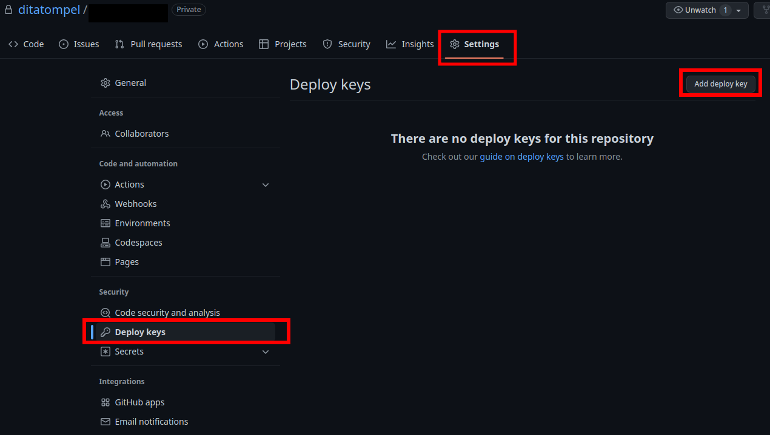Click the Private visibility label
Image resolution: width=770 pixels, height=435 pixels.
coord(189,10)
